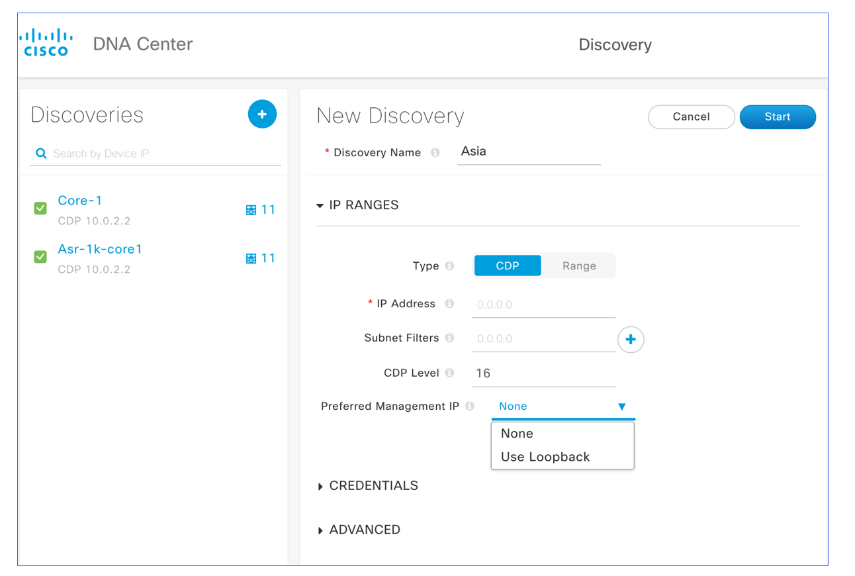Toggle the Asr-1k-core1 discovery checkbox
This screenshot has height=576, width=855.
coord(40,256)
